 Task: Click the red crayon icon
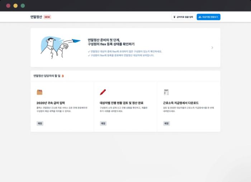click(103, 92)
